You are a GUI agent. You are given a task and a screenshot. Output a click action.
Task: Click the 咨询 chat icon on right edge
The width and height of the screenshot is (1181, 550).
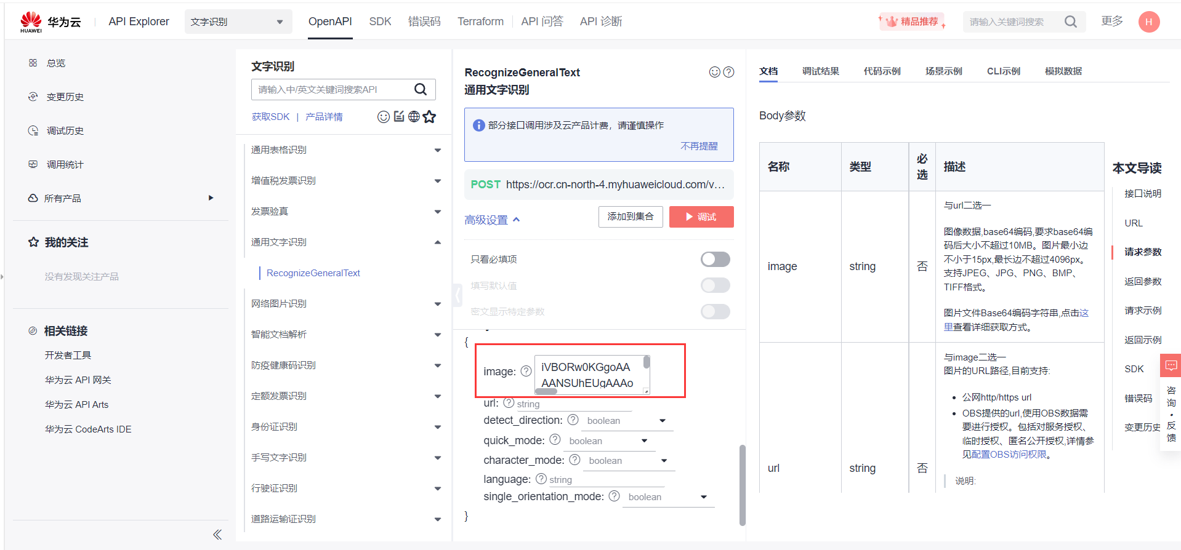tap(1171, 365)
